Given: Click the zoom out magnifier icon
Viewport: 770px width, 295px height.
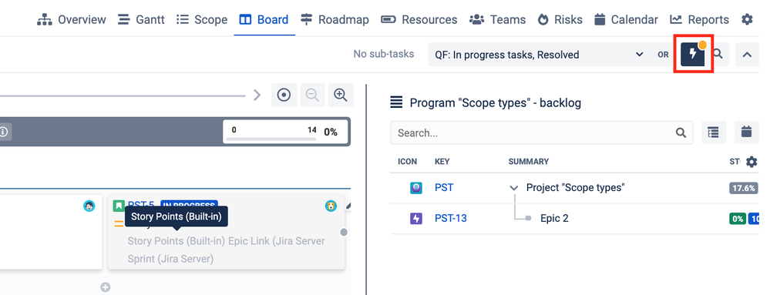Looking at the screenshot, I should tap(312, 95).
